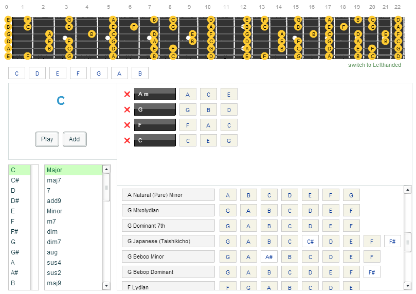
Task: Select the dim chord type
Action: 74,232
